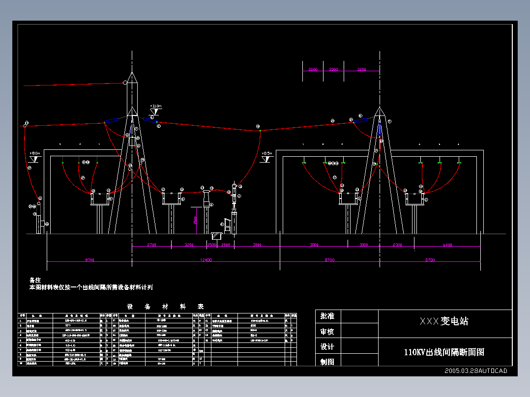Click the 1500 dimension value
530x397 pixels.
point(211,245)
